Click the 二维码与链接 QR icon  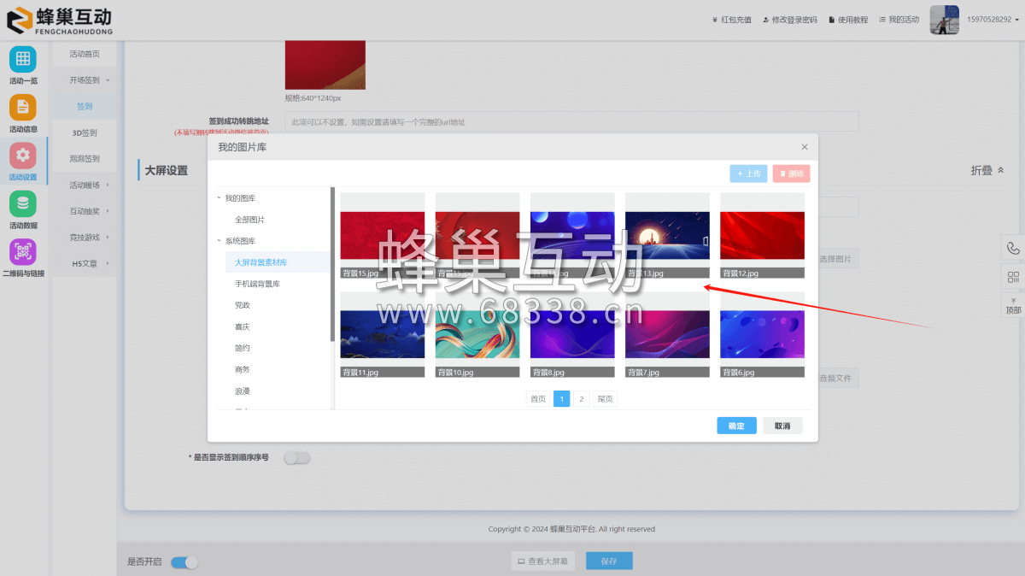23,252
